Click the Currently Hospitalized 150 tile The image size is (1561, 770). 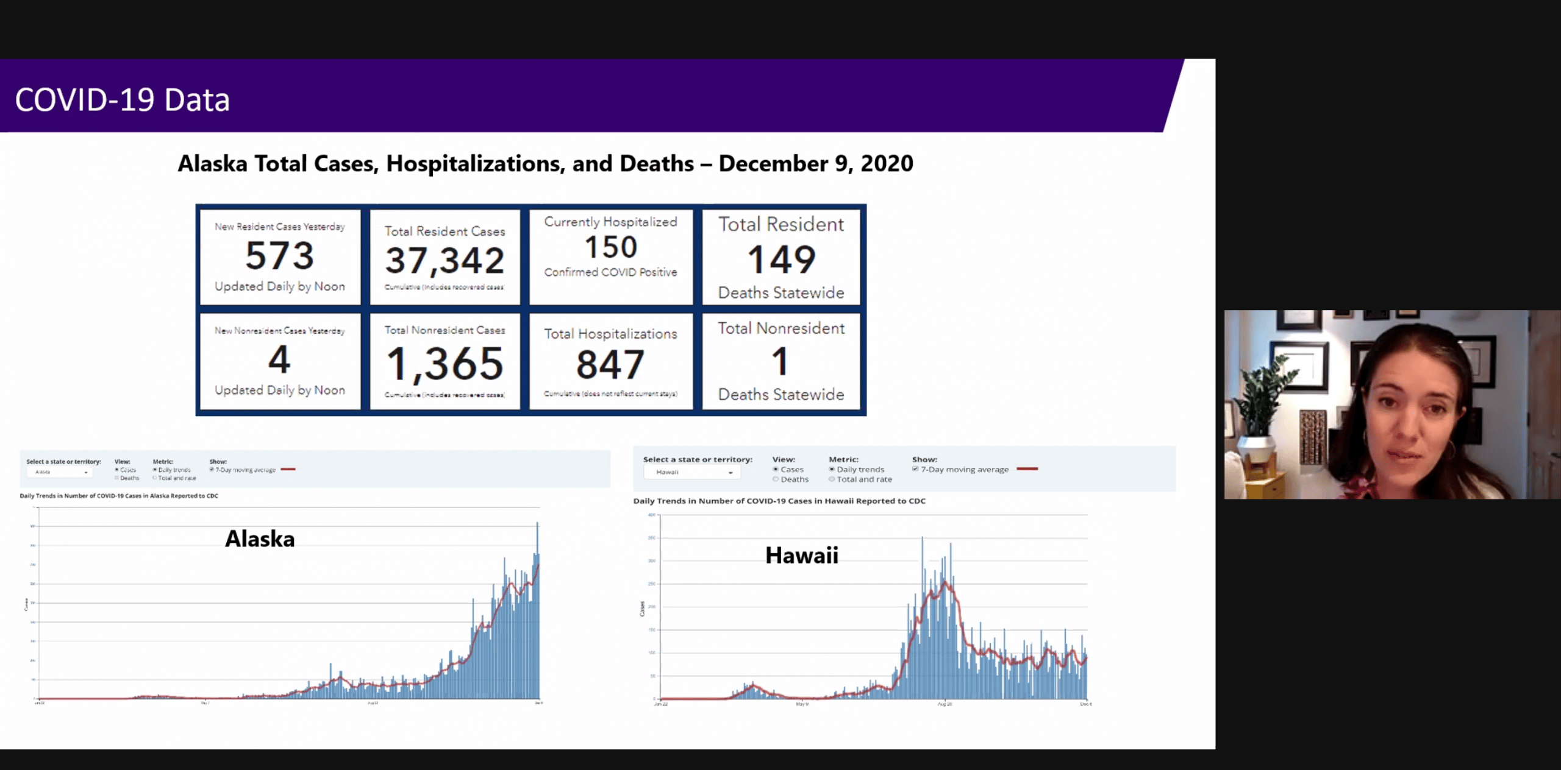click(610, 256)
